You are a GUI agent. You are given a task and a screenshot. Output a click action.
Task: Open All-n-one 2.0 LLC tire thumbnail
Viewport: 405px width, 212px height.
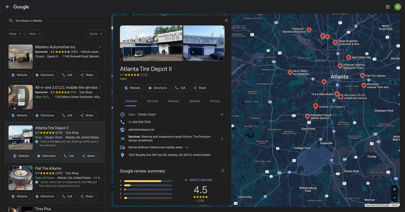point(21,97)
